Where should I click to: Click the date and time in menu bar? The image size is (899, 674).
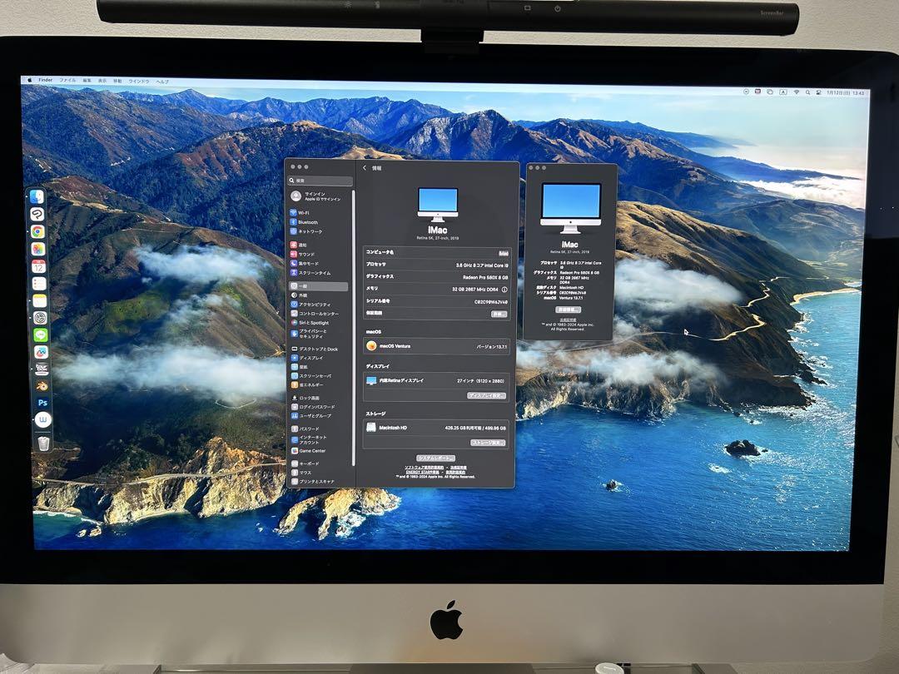click(x=846, y=92)
